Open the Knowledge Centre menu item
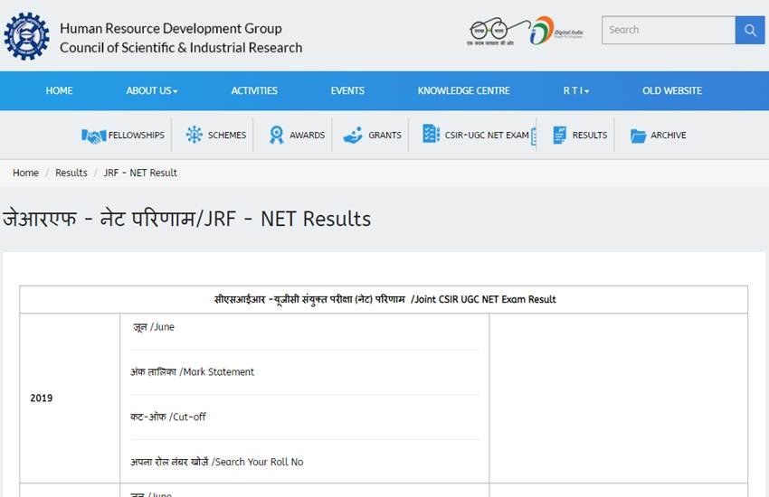The width and height of the screenshot is (769, 497). click(463, 91)
